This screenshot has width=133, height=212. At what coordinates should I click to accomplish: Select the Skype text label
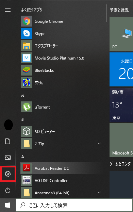click(40, 34)
